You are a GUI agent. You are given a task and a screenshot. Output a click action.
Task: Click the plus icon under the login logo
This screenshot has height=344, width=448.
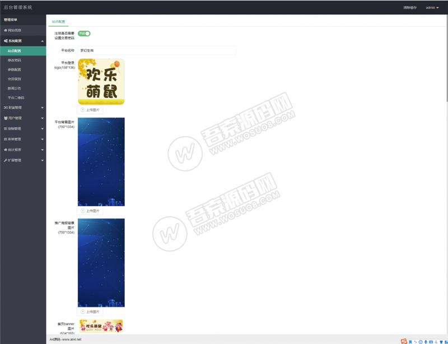[83, 110]
